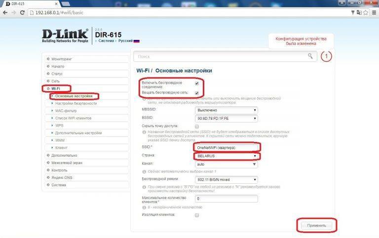
Task: Open the Канал dropdown showing auto
Action: (226, 165)
